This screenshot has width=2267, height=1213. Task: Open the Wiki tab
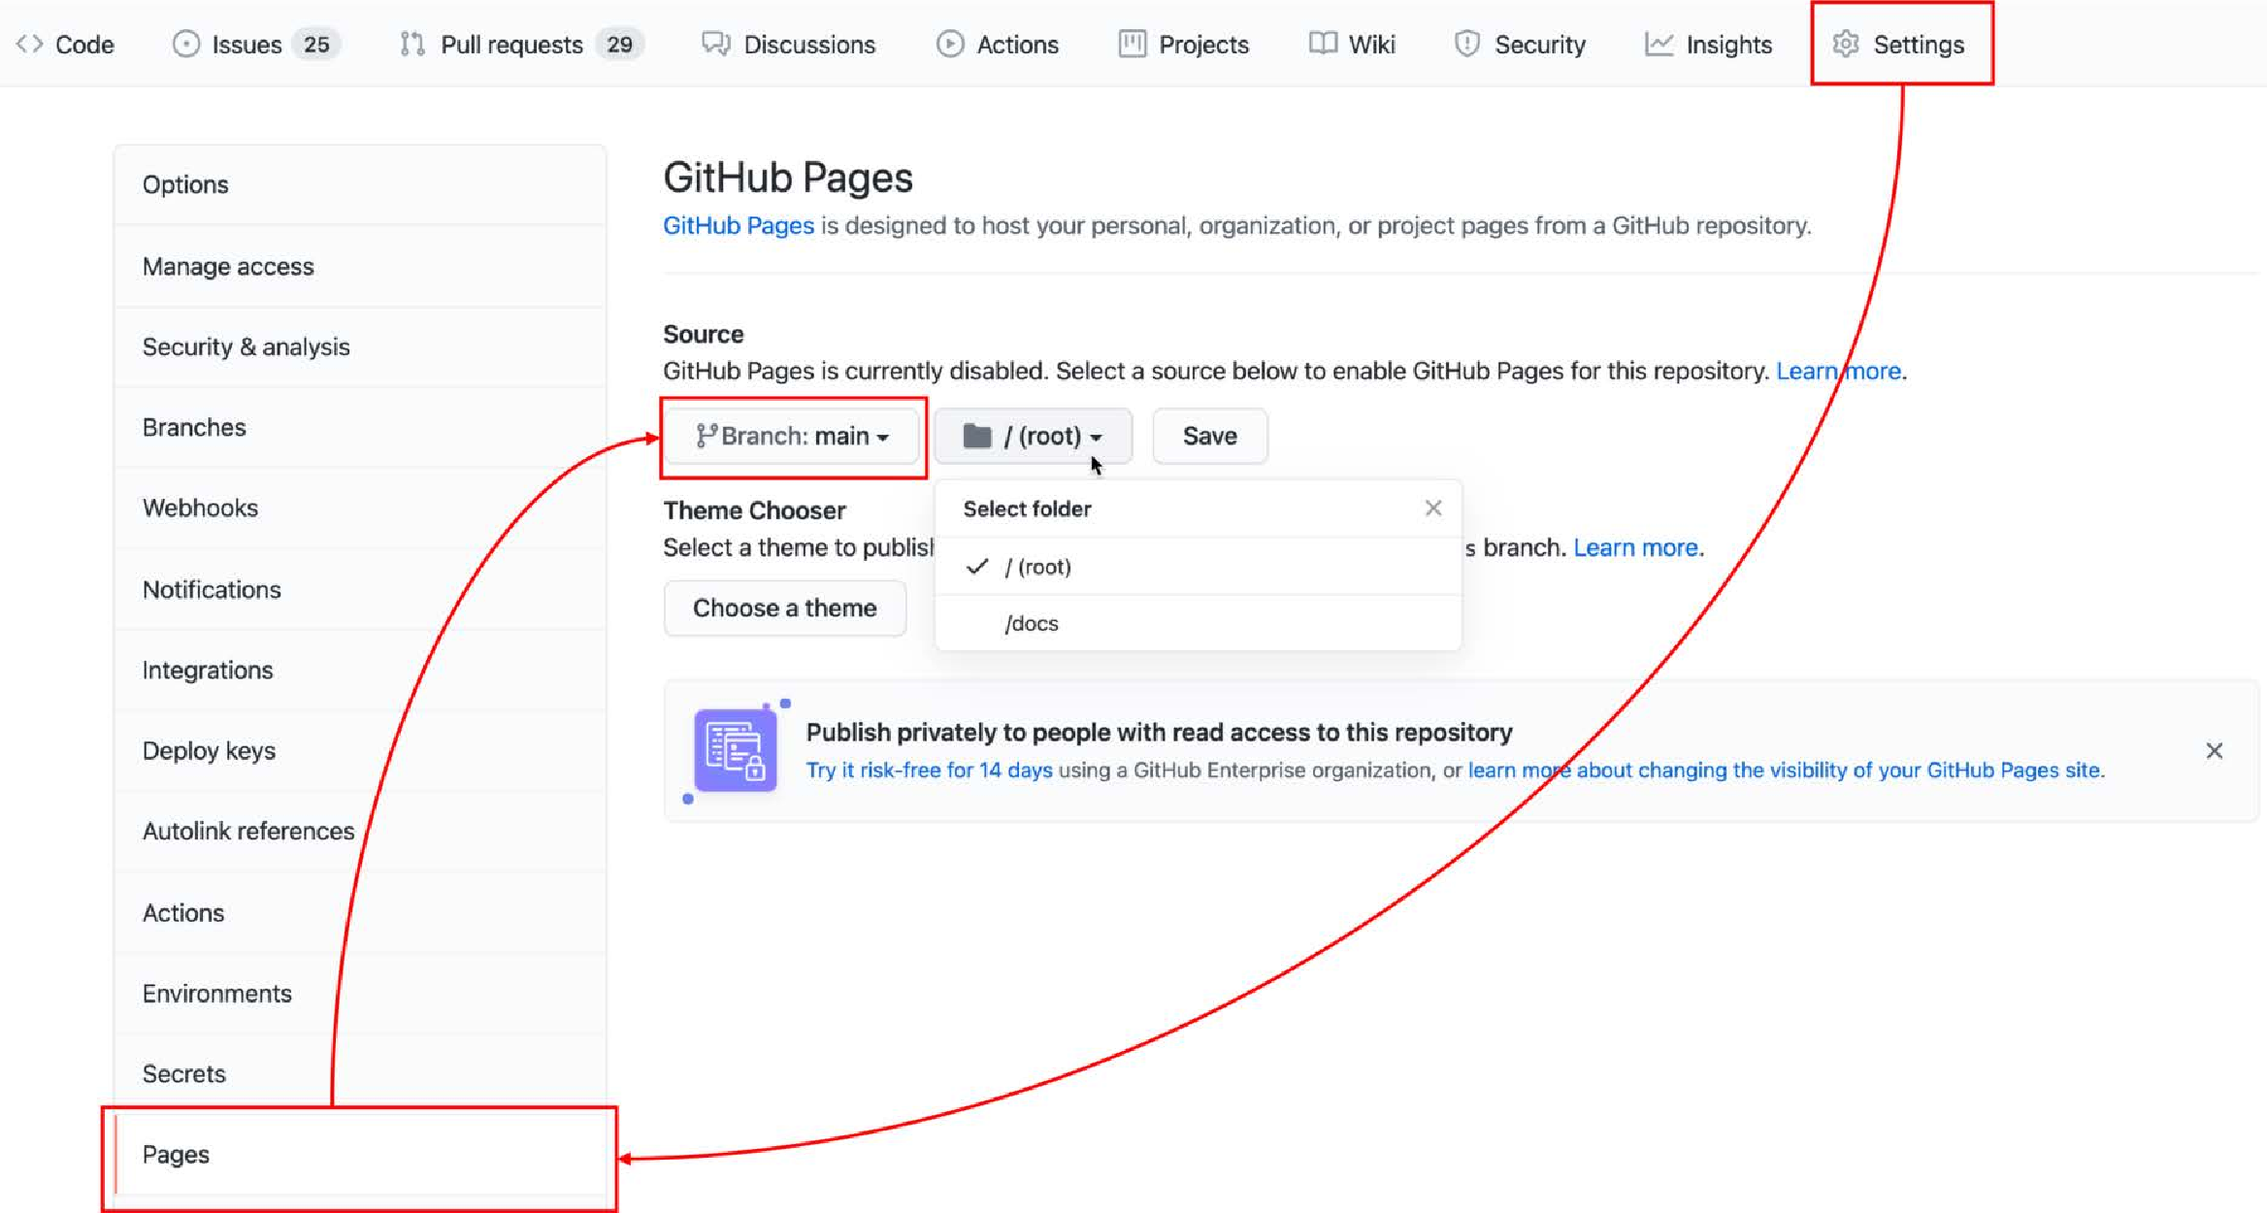(x=1352, y=45)
